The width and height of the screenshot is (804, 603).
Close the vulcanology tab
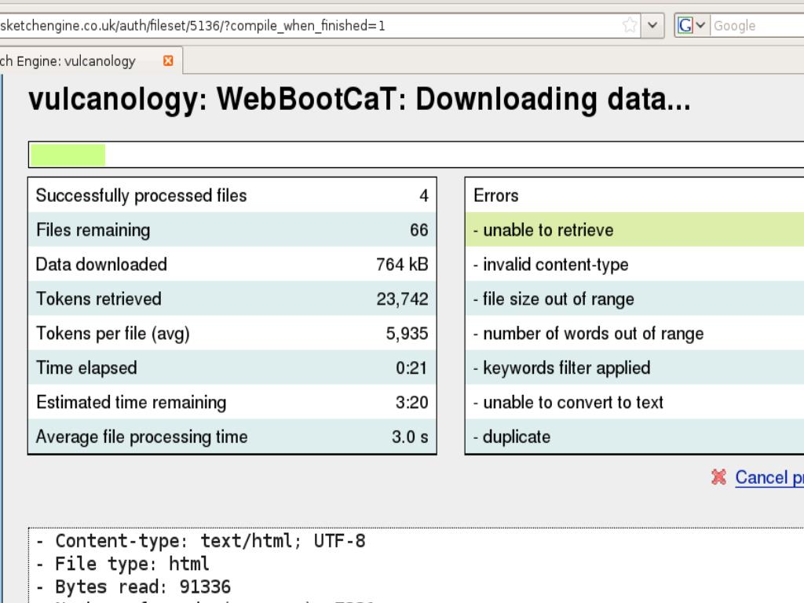coord(168,60)
